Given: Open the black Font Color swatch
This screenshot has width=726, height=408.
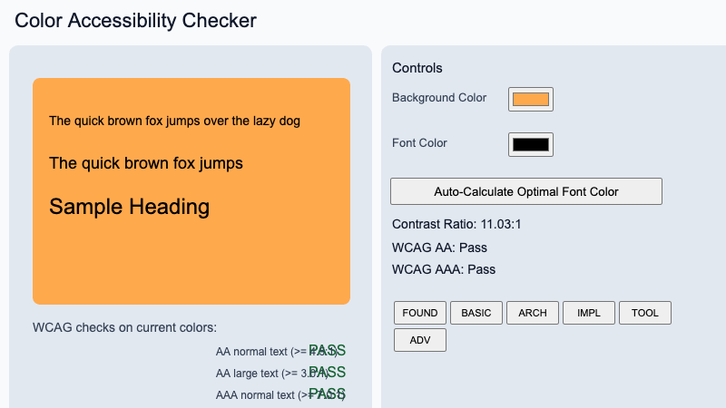Looking at the screenshot, I should tap(531, 144).
